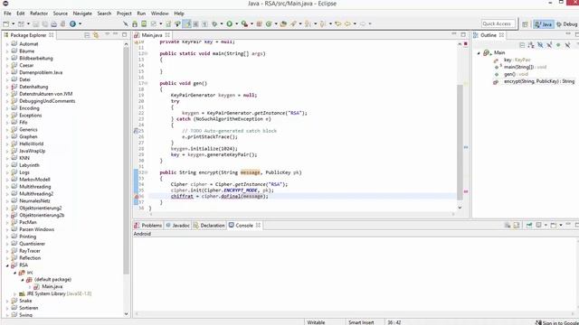The height and width of the screenshot is (325, 579).
Task: Click the green Run button icon
Action: coord(229,24)
